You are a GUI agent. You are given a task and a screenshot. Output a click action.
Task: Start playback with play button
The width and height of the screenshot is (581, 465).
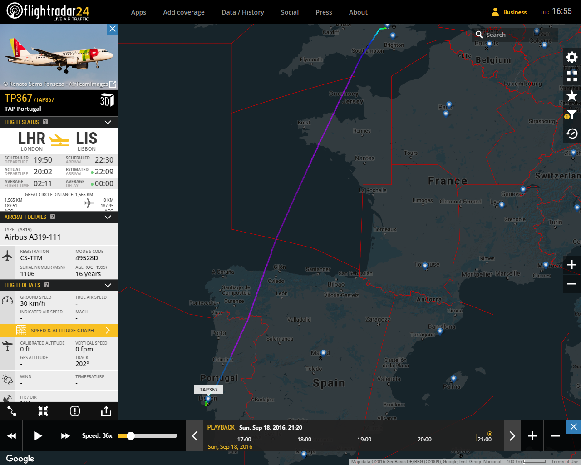click(39, 435)
